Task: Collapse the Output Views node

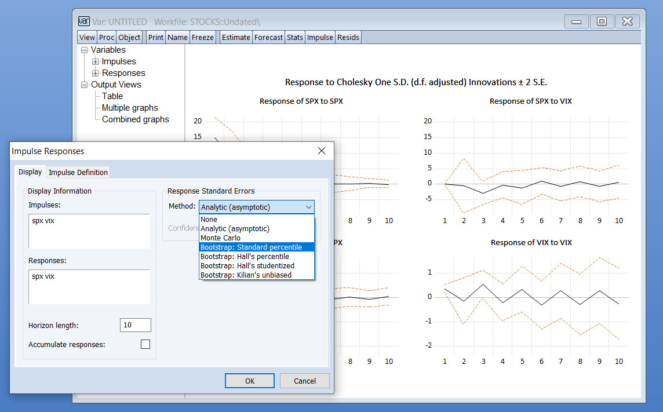Action: [85, 85]
